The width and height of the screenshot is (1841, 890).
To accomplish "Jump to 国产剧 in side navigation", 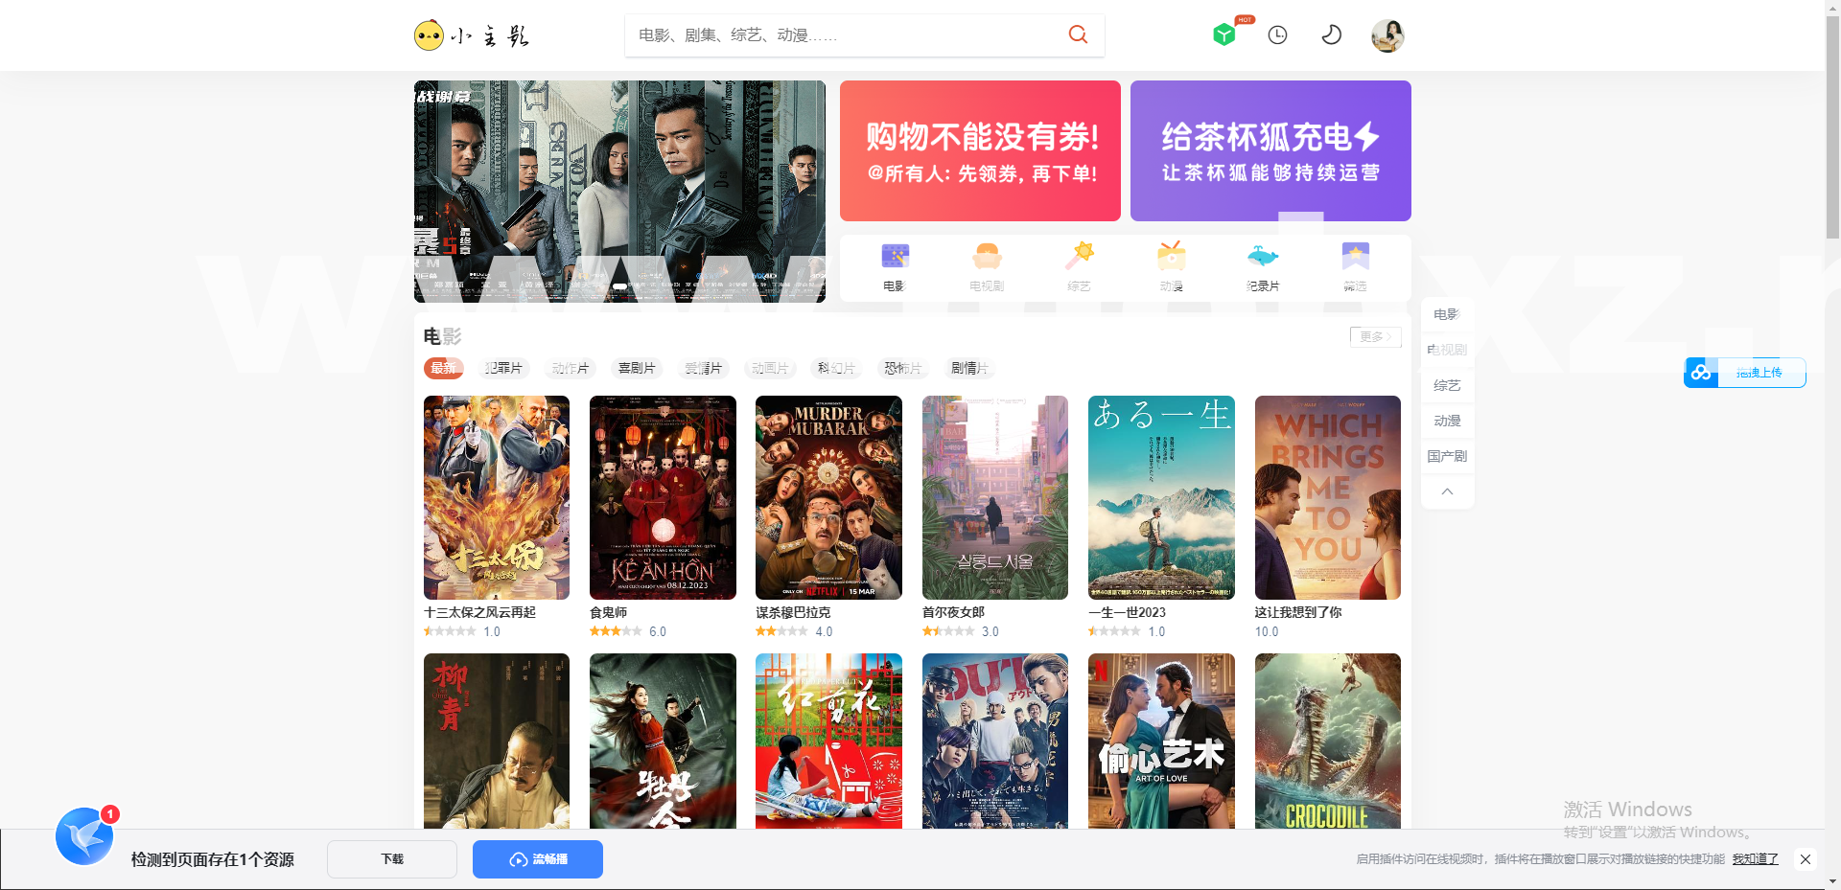I will (1447, 456).
